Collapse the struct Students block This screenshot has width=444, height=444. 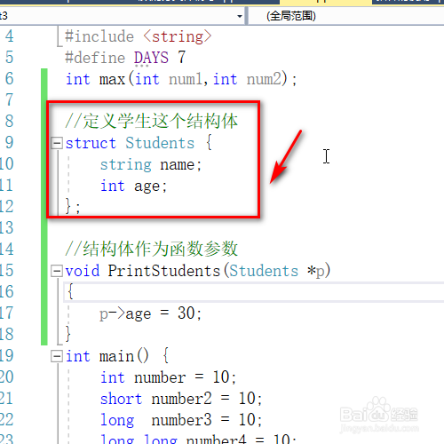(x=57, y=143)
